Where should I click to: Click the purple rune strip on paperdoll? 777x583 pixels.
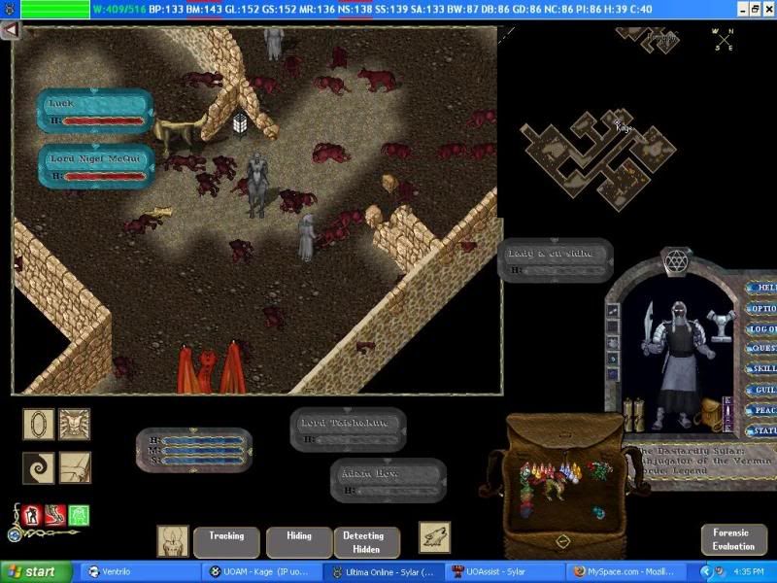727,414
